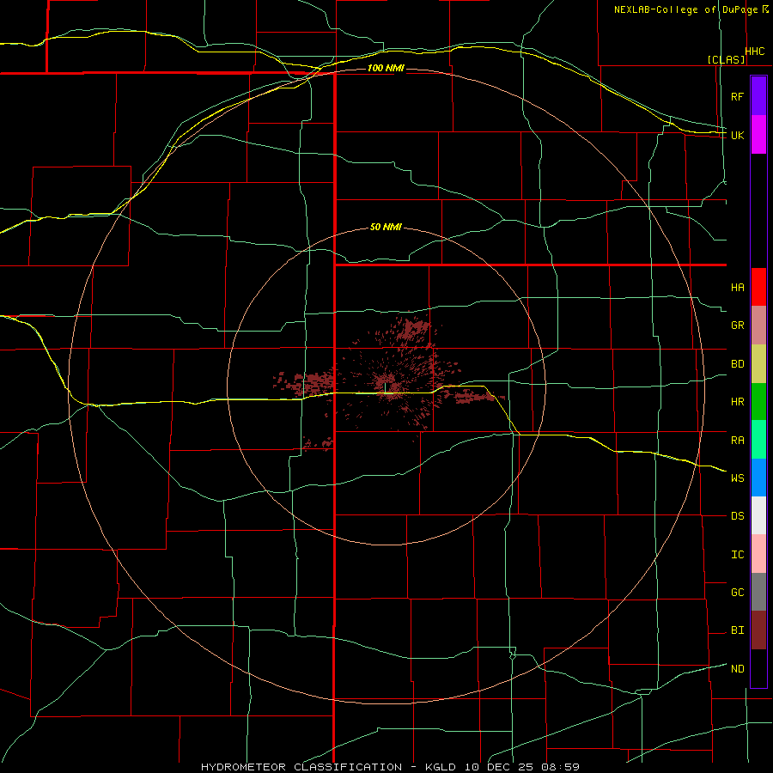The width and height of the screenshot is (773, 773).
Task: Click the GR salmon legend swatch
Action: [x=758, y=326]
